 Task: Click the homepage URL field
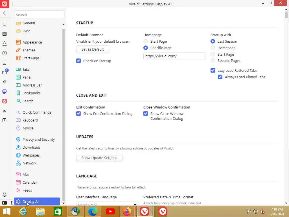pos(174,56)
